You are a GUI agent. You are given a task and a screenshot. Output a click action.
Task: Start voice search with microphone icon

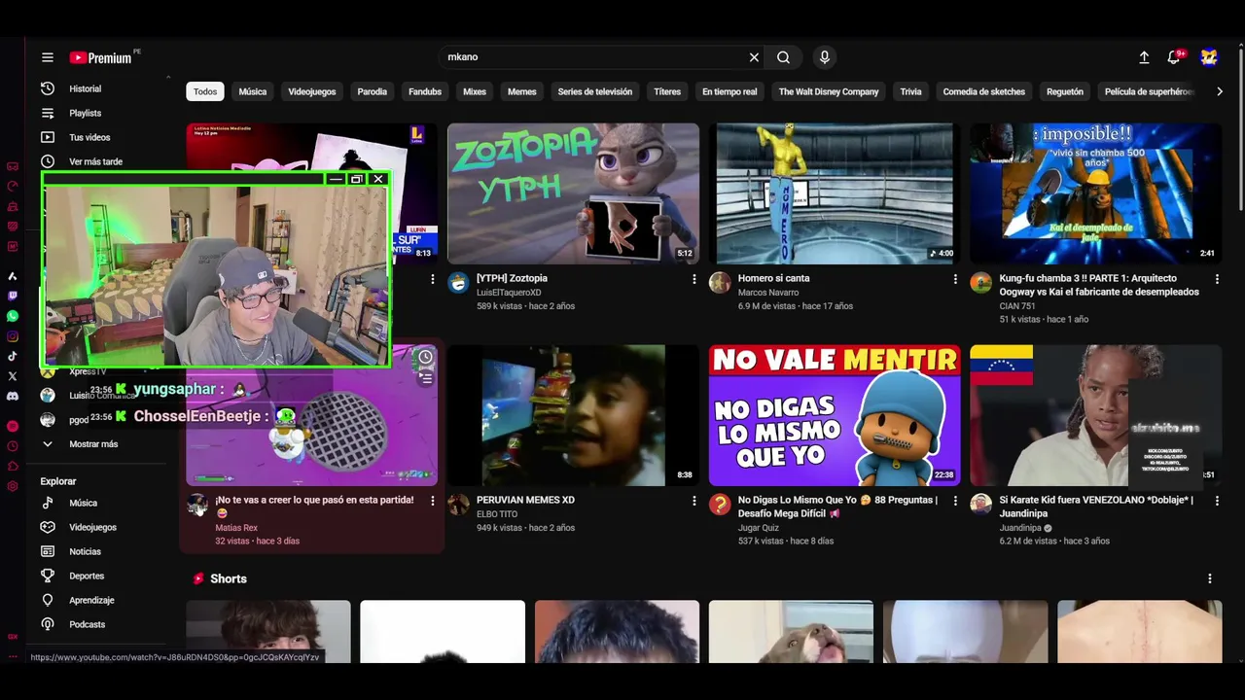pos(825,57)
